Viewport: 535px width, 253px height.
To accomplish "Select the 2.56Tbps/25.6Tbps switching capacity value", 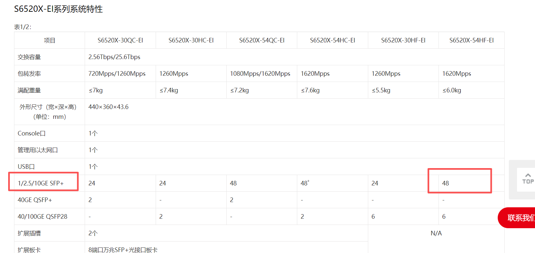I will [x=114, y=57].
